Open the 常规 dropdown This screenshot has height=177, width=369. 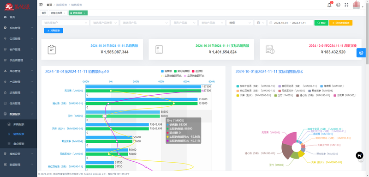[x=239, y=23]
